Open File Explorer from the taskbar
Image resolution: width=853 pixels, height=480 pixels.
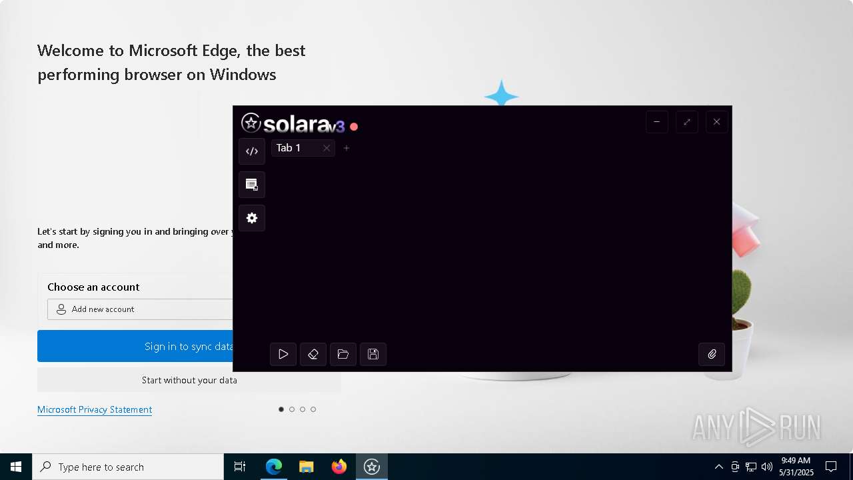pyautogui.click(x=307, y=467)
